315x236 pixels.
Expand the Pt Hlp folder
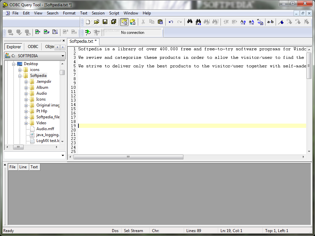[x=26, y=111]
